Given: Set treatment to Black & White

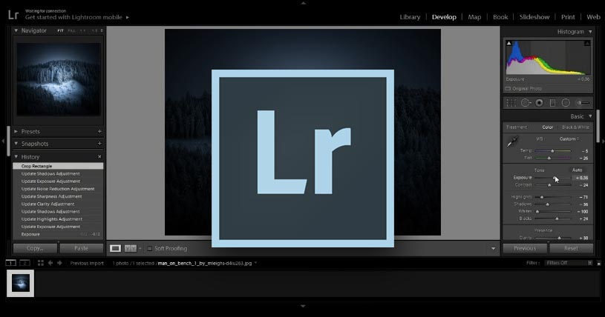Looking at the screenshot, I should pos(575,127).
